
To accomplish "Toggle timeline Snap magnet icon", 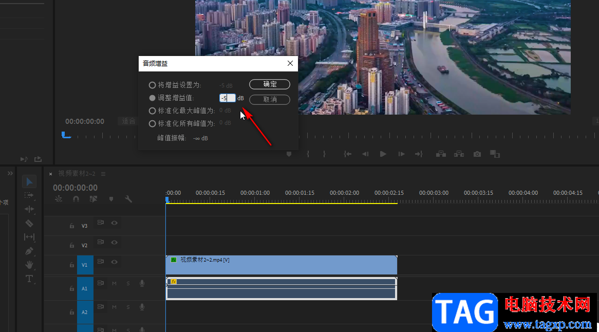I will [x=76, y=199].
